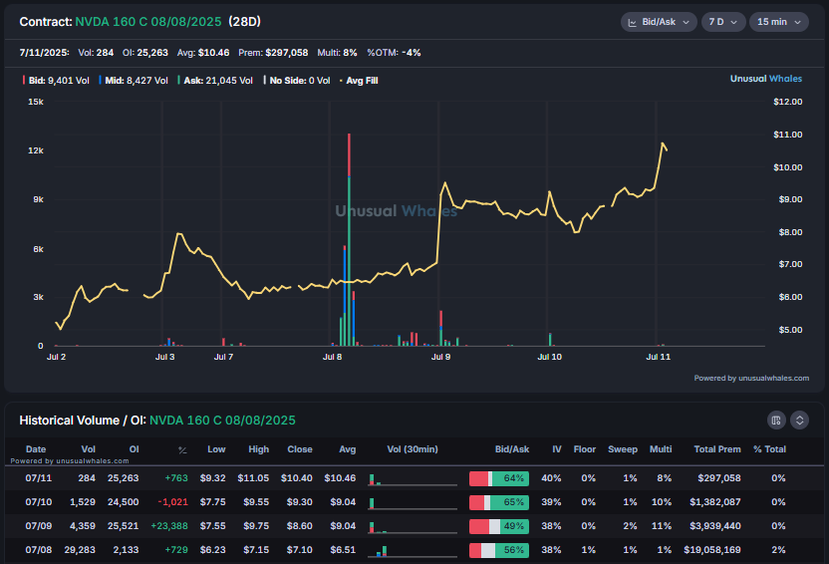Image resolution: width=829 pixels, height=564 pixels.
Task: Select the 07/09 date row
Action: (414, 526)
